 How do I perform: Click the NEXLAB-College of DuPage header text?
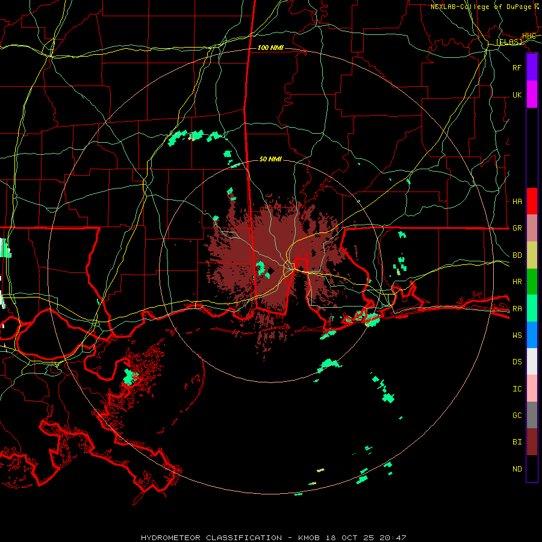(x=481, y=7)
